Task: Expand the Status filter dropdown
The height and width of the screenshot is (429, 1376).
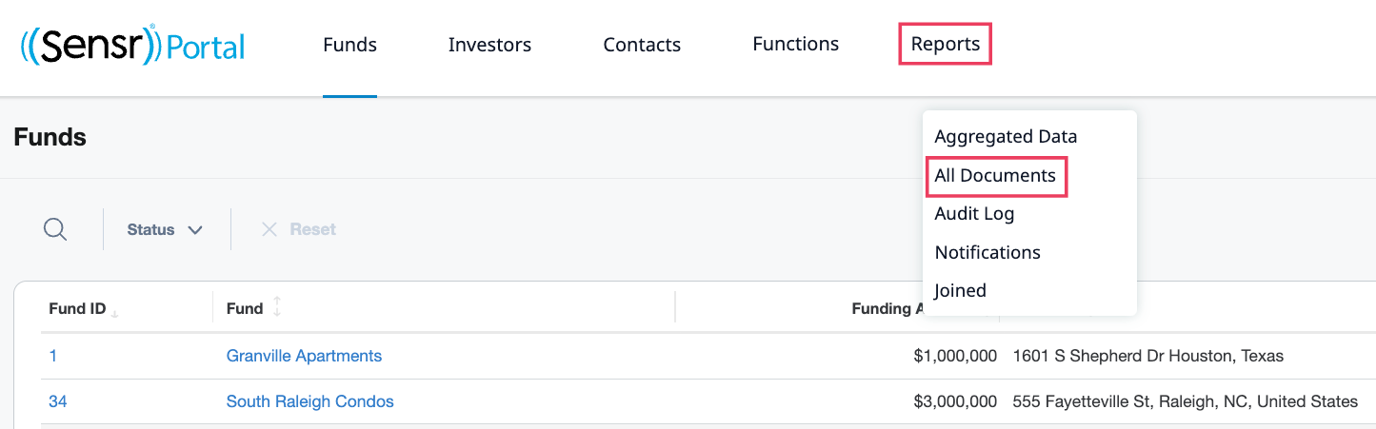Action: (166, 229)
